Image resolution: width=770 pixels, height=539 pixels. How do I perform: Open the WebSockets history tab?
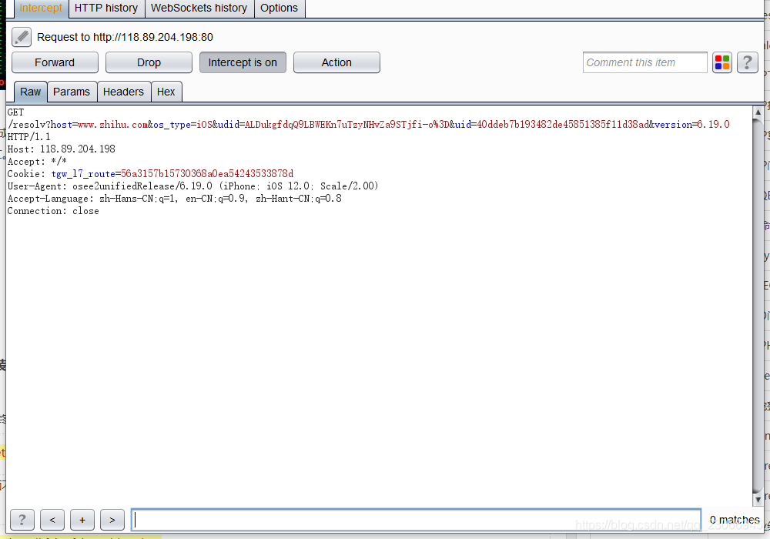pyautogui.click(x=199, y=8)
